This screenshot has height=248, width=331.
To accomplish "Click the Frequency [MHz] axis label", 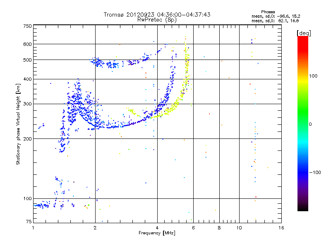I will [157, 233].
